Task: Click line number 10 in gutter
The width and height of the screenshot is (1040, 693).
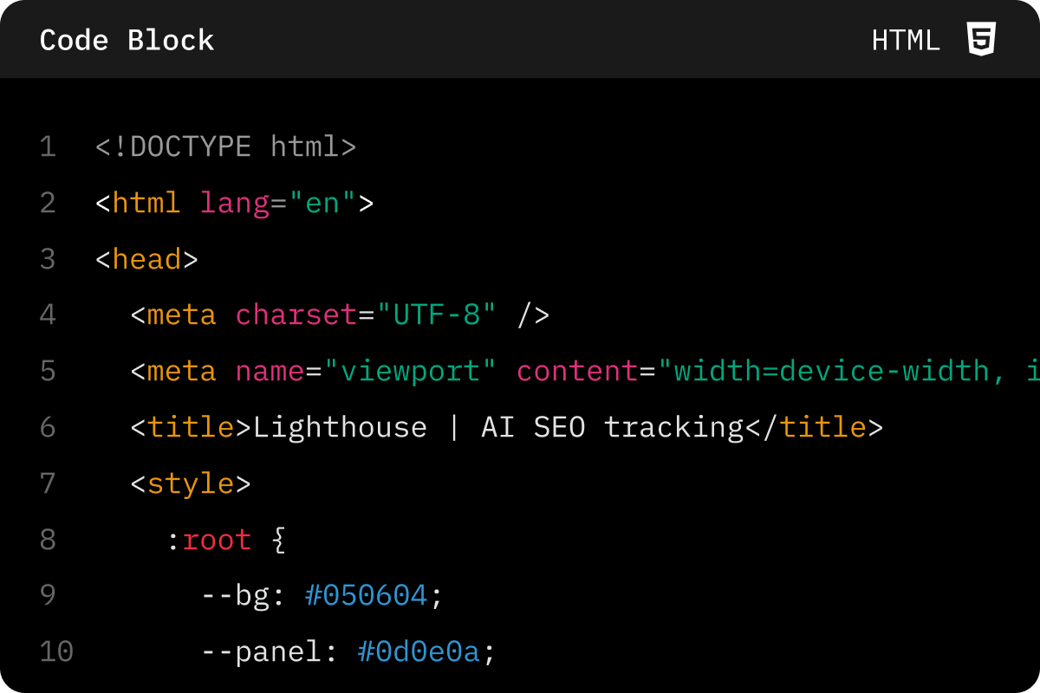Action: pos(56,651)
